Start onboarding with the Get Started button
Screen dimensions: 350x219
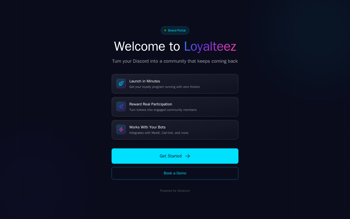[175, 156]
